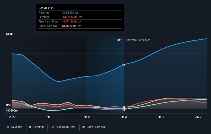Select the orange Cash From Op data point at 2023

(x=124, y=107)
